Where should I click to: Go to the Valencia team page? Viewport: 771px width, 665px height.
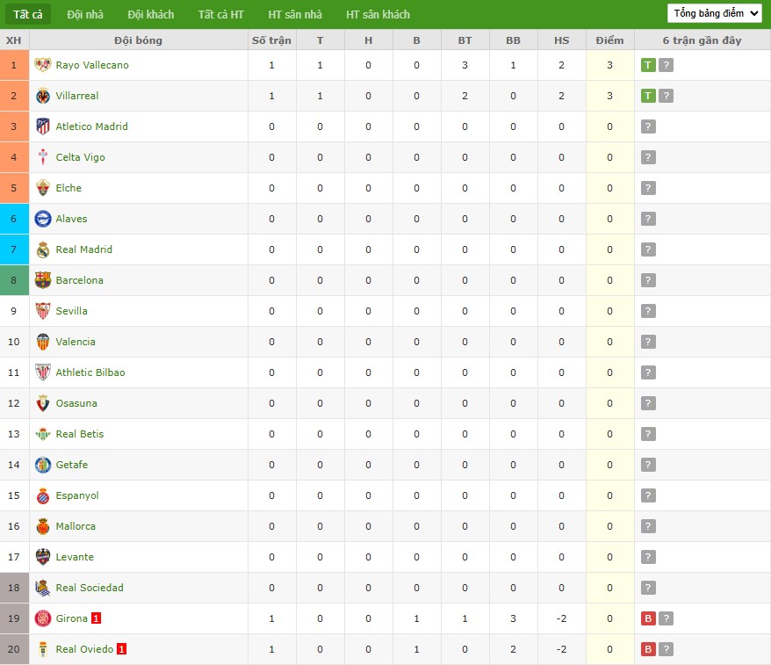click(x=76, y=342)
